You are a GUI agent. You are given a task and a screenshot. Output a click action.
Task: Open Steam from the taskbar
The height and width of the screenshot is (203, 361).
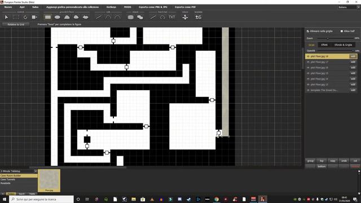click(x=189, y=199)
